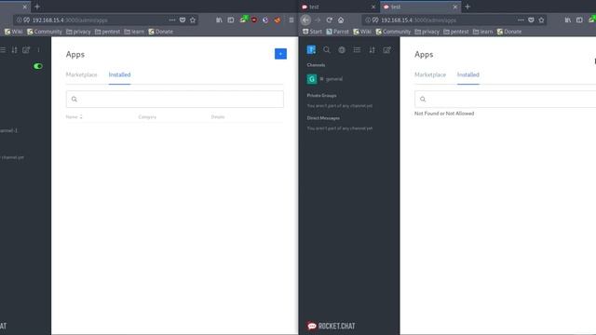The image size is (596, 335).
Task: Click the Details column header
Action: tap(218, 117)
